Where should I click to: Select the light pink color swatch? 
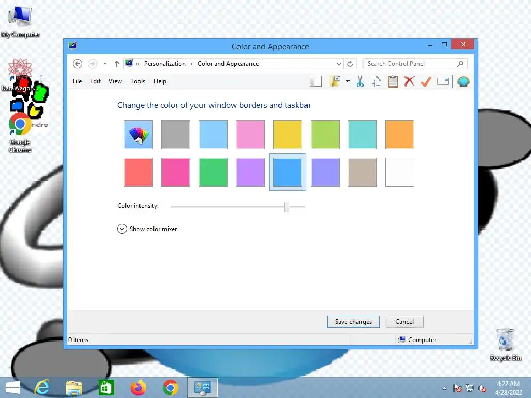tap(250, 135)
